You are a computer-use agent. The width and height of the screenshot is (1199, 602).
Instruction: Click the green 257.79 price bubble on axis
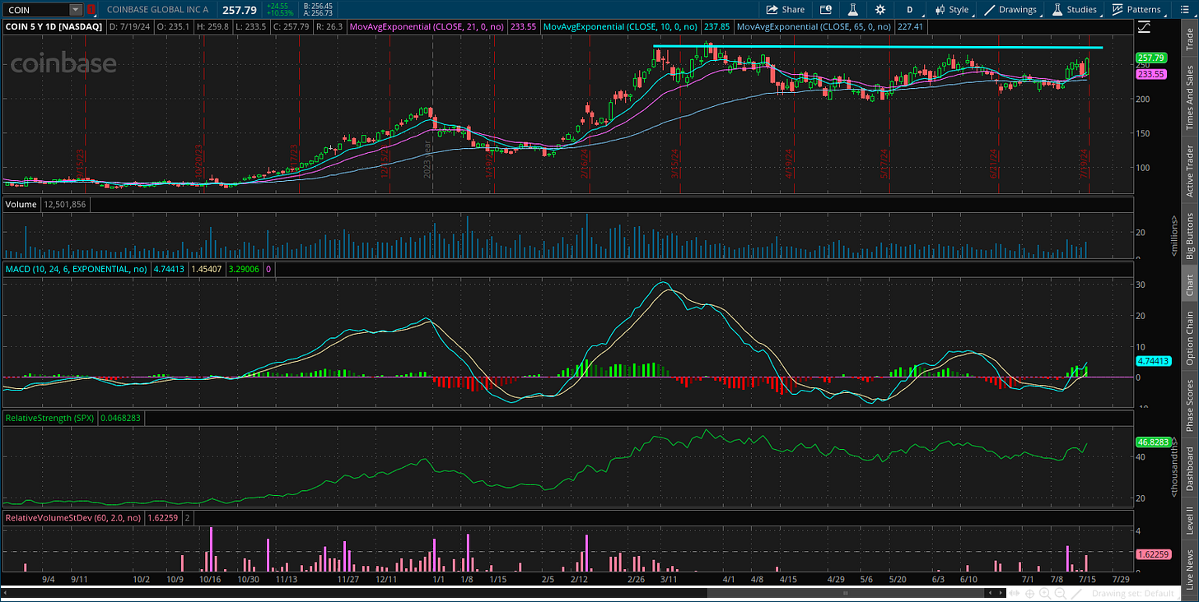(1150, 58)
